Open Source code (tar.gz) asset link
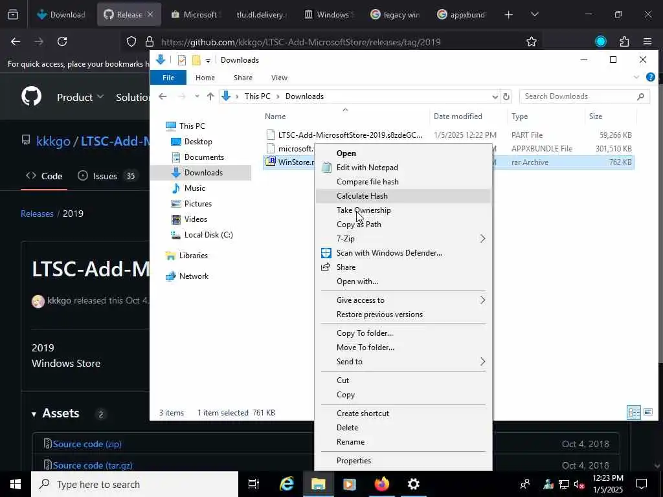The image size is (663, 497). [93, 465]
